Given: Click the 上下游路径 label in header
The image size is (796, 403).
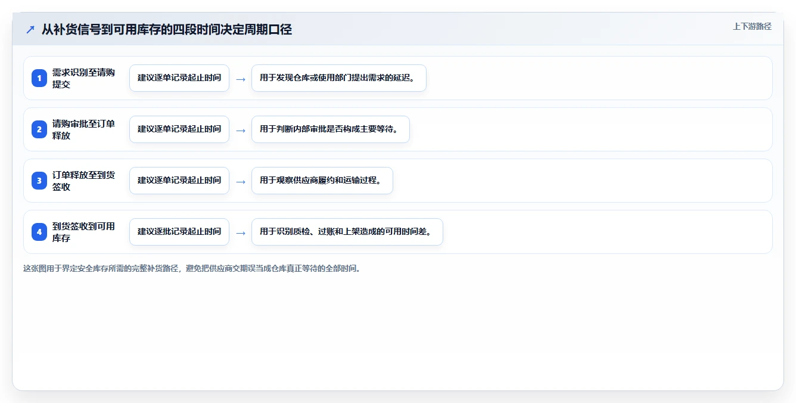Looking at the screenshot, I should 752,26.
